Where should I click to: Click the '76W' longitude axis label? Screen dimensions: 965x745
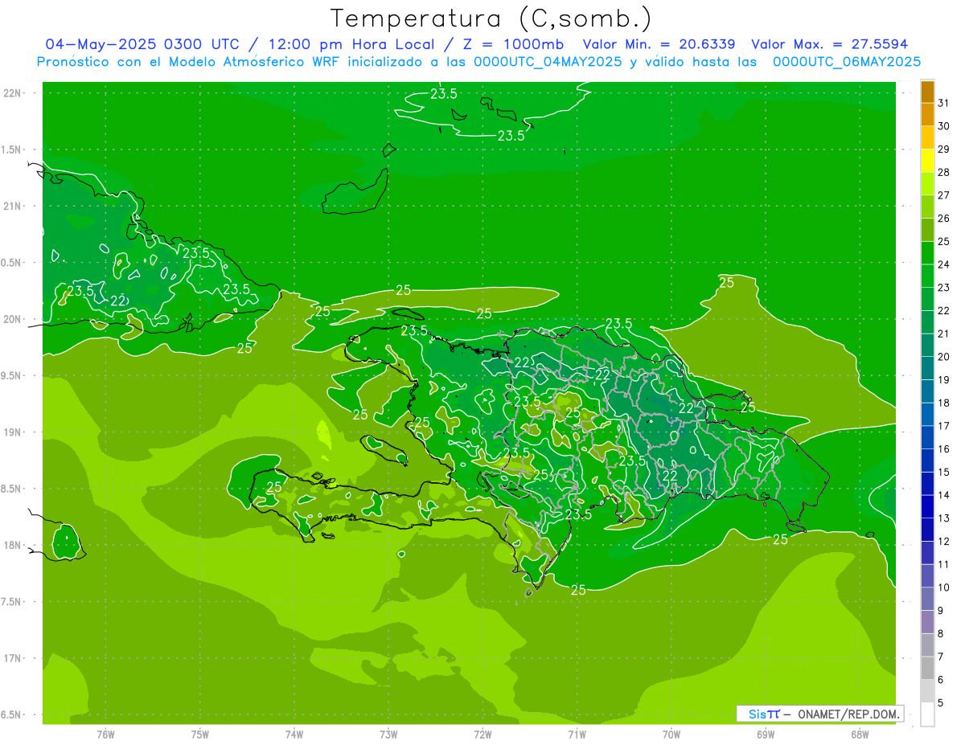pos(105,735)
